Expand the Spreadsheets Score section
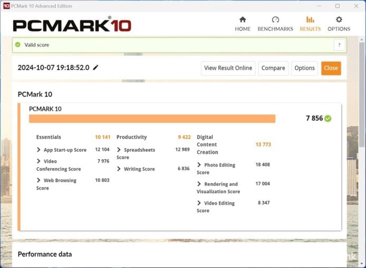 click(x=119, y=150)
